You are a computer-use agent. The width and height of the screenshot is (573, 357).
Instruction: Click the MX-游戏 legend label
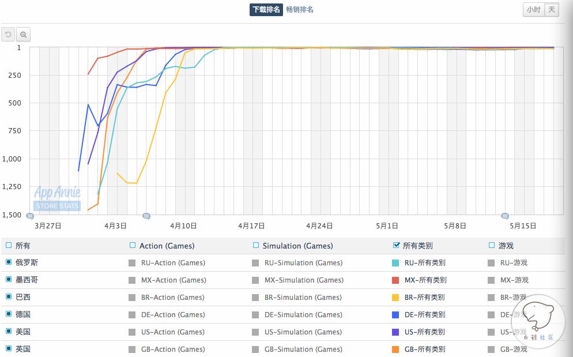coord(514,280)
